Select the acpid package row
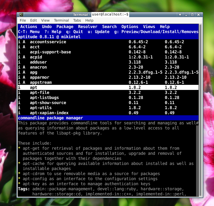This screenshot has width=214, height=206. [108, 57]
